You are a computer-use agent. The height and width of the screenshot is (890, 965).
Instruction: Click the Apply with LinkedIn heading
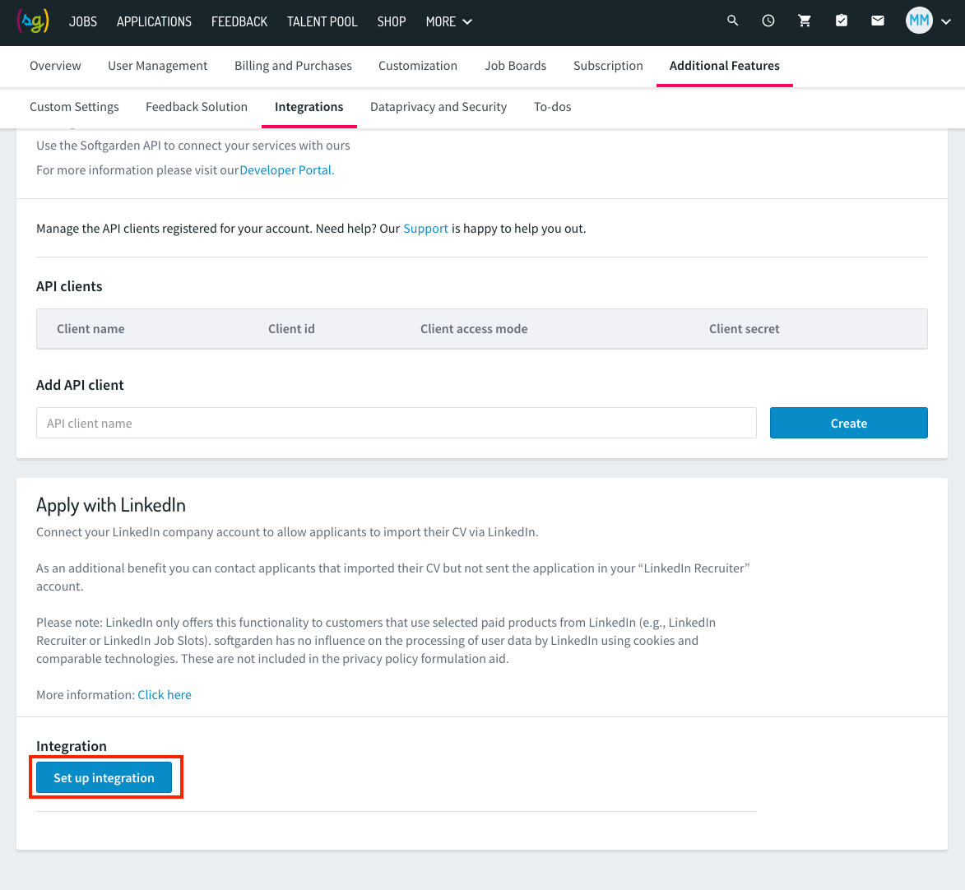[x=111, y=505]
